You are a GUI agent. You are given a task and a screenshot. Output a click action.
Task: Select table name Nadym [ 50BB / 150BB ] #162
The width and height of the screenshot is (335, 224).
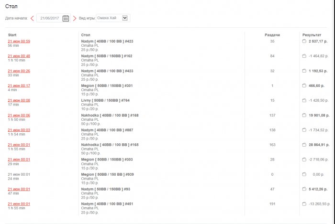(107, 56)
